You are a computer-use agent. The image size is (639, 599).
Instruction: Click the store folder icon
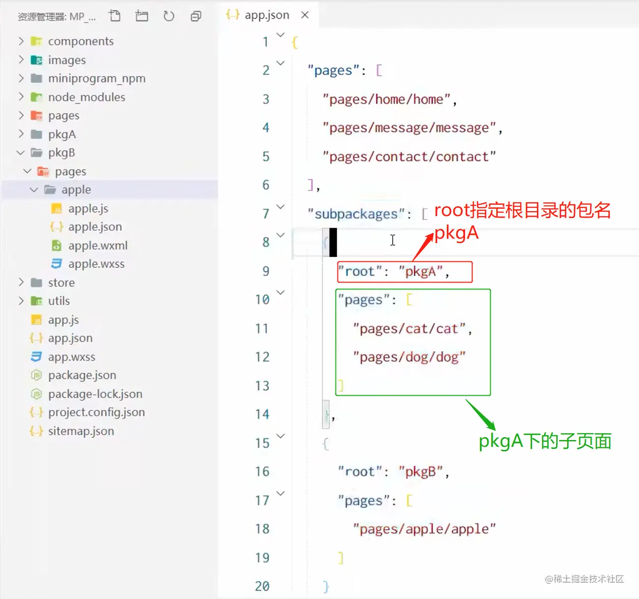coord(36,283)
